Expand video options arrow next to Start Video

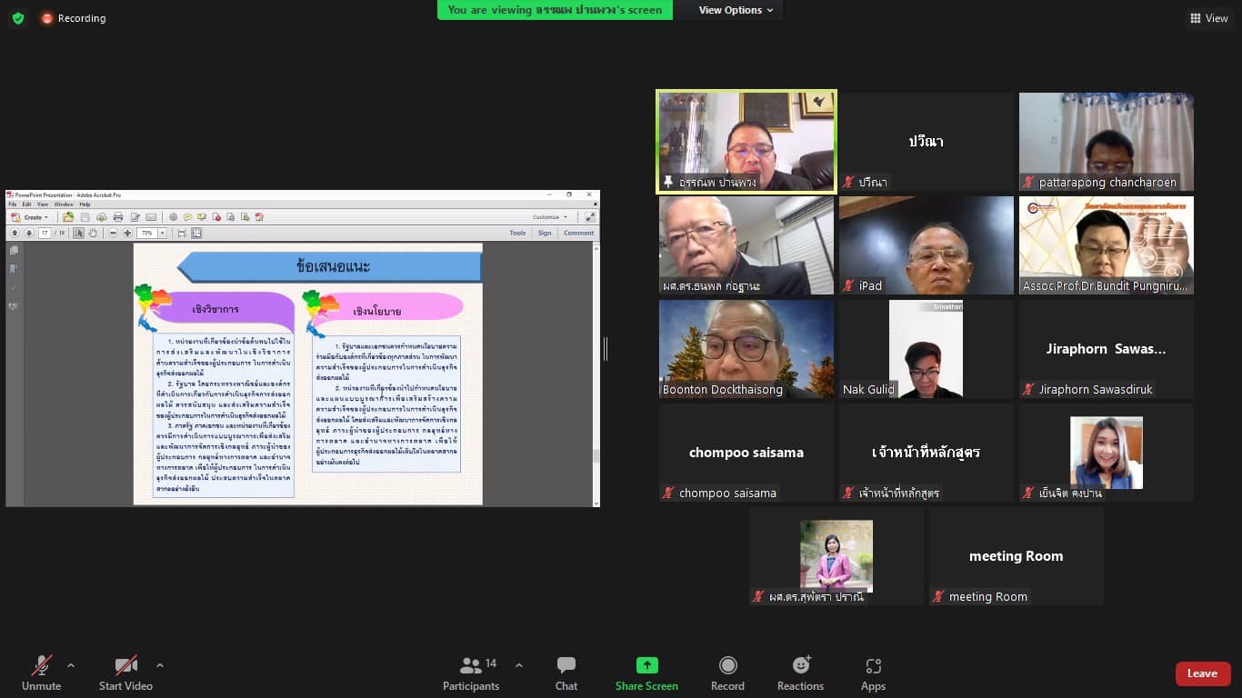160,665
